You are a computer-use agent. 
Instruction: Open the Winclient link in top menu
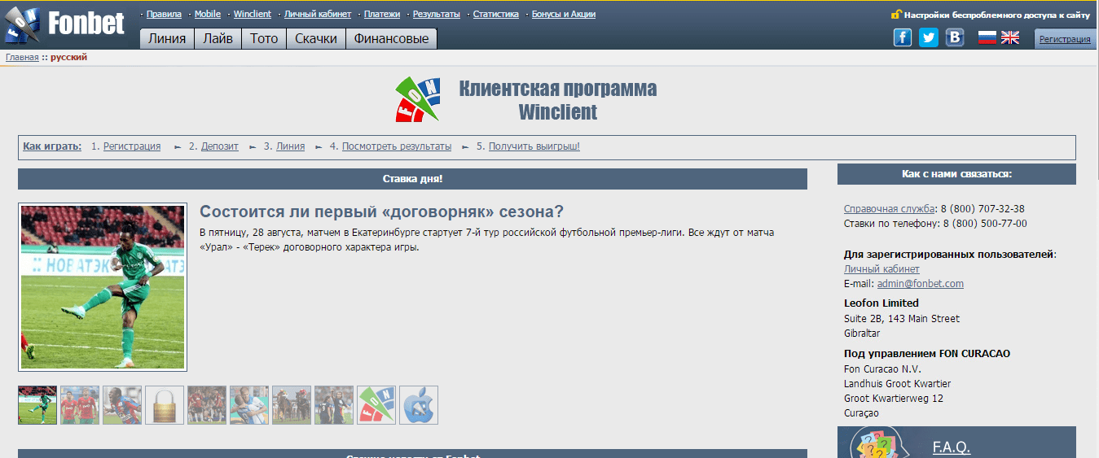tap(253, 14)
